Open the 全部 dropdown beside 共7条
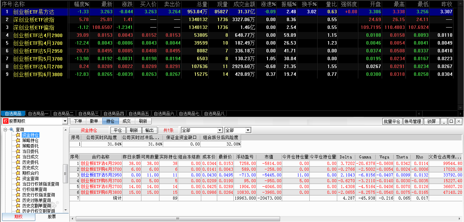The height and width of the screenshot is (222, 464). (x=220, y=130)
